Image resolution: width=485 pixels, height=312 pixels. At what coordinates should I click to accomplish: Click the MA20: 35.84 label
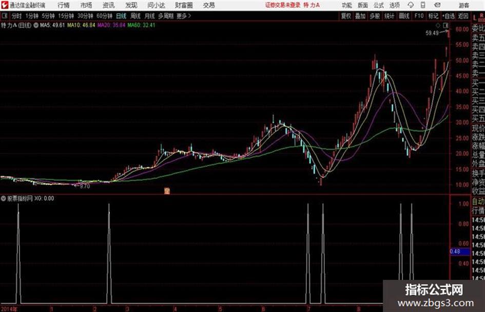[x=111, y=25]
